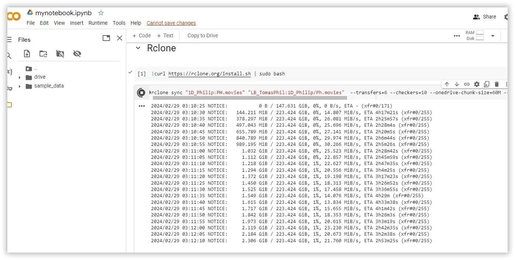This screenshot has width=515, height=260.
Task: Open the Edit menu
Action: pos(44,23)
